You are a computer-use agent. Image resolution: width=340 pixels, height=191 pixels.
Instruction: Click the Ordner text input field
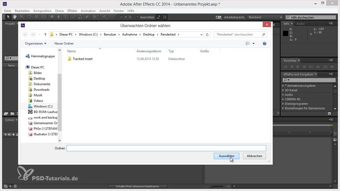tap(166, 148)
